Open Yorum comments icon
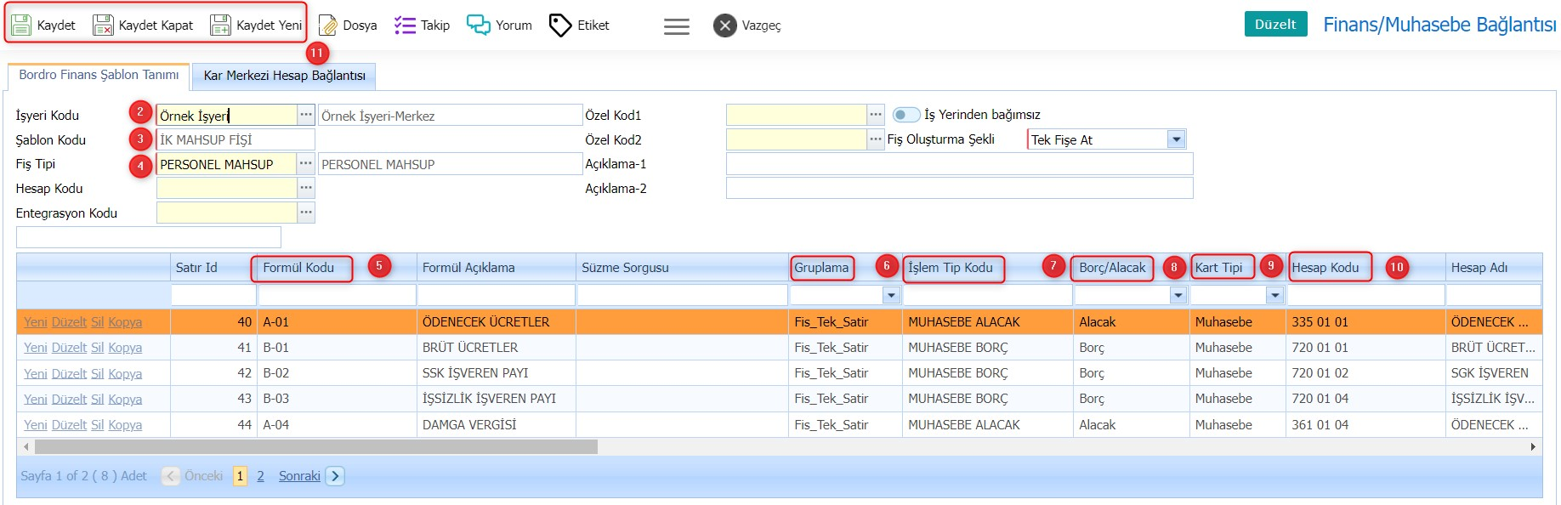Viewport: 1561px width, 505px height. (479, 26)
